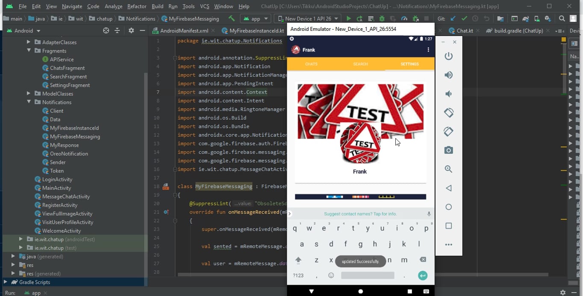Viewport: 583px width, 296px height.
Task: Open the Profile app gauge icon
Action: click(404, 18)
